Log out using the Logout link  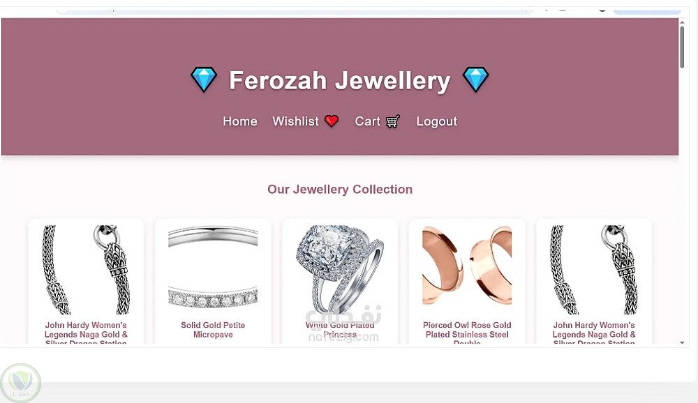437,121
